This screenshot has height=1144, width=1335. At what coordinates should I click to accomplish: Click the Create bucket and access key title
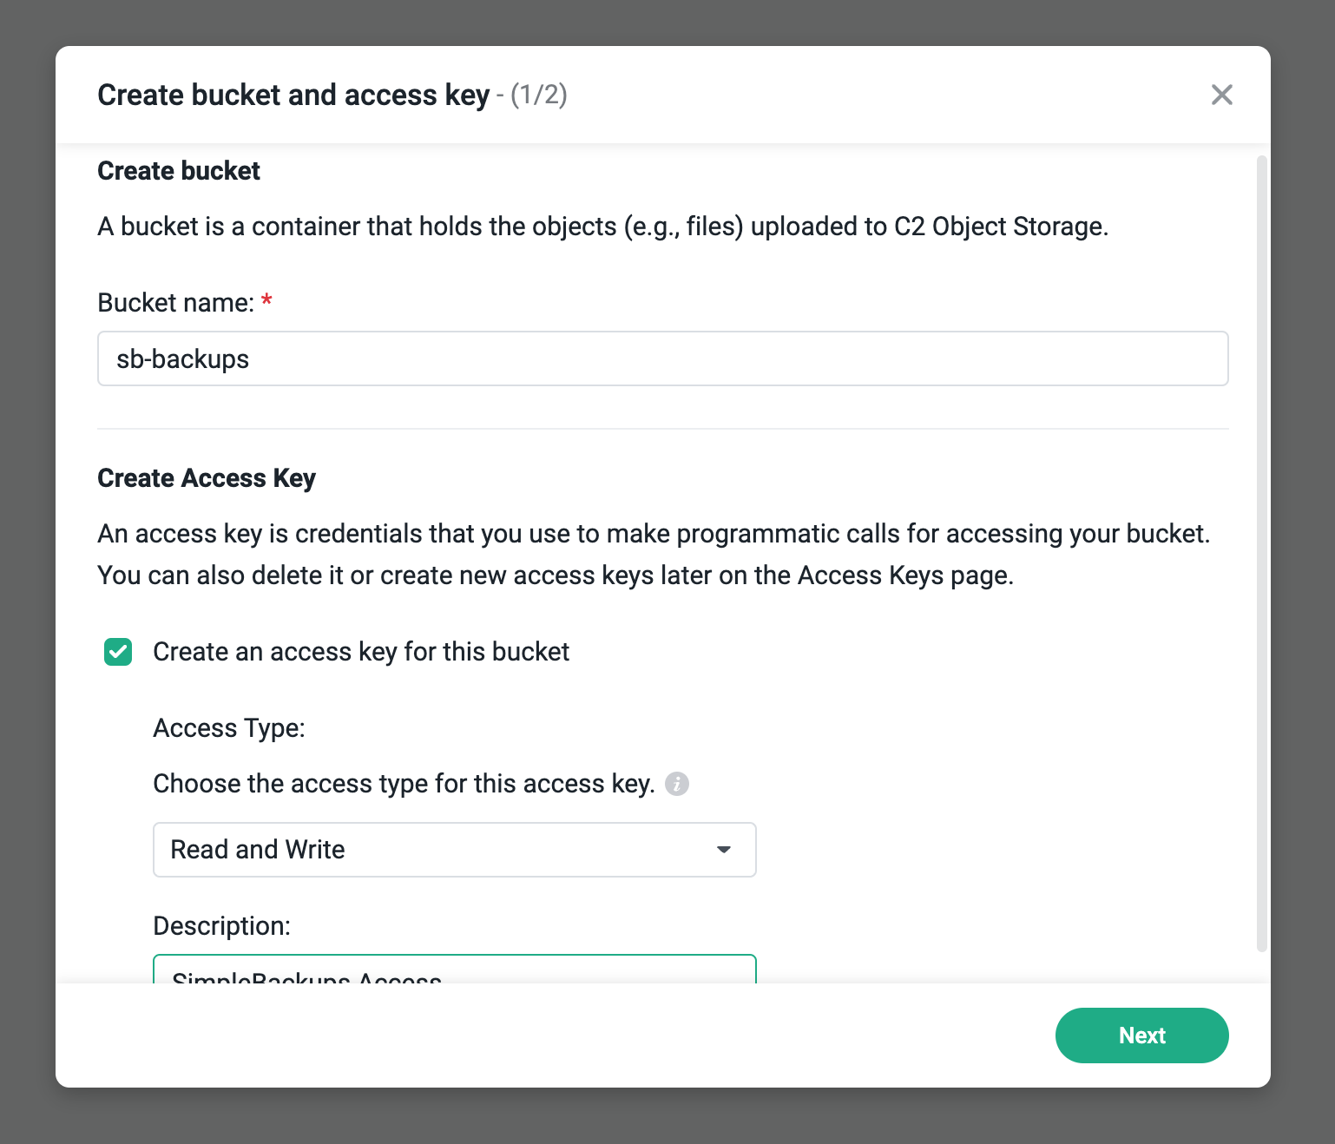pyautogui.click(x=293, y=95)
